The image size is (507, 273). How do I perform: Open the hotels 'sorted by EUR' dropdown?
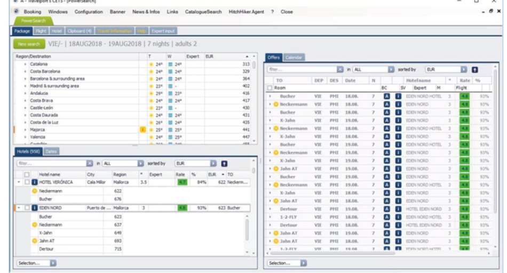click(x=213, y=163)
